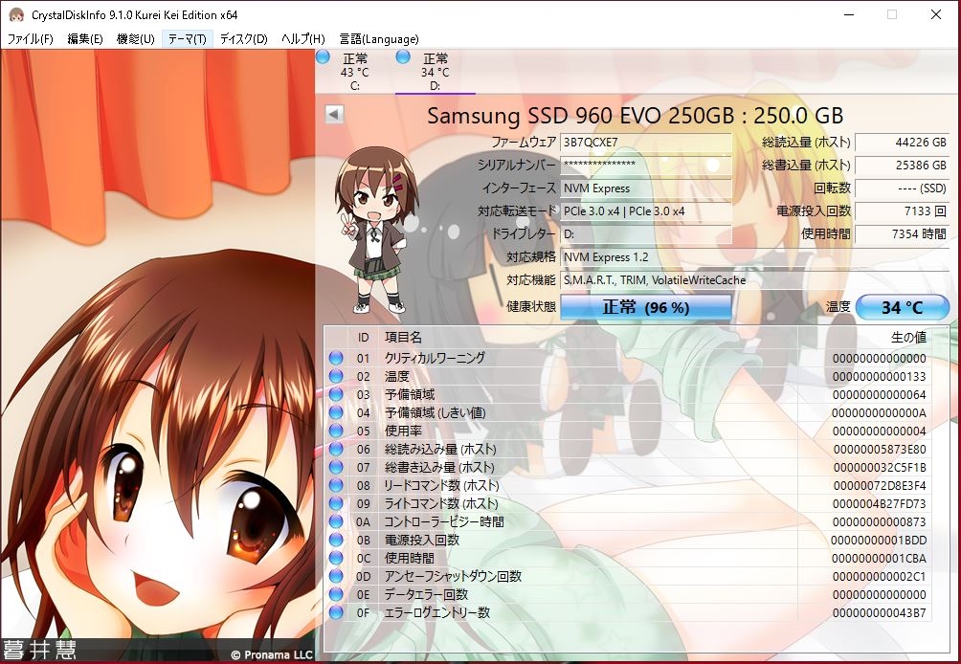Click the D: drive blue status orb
961x664 pixels.
[x=403, y=57]
